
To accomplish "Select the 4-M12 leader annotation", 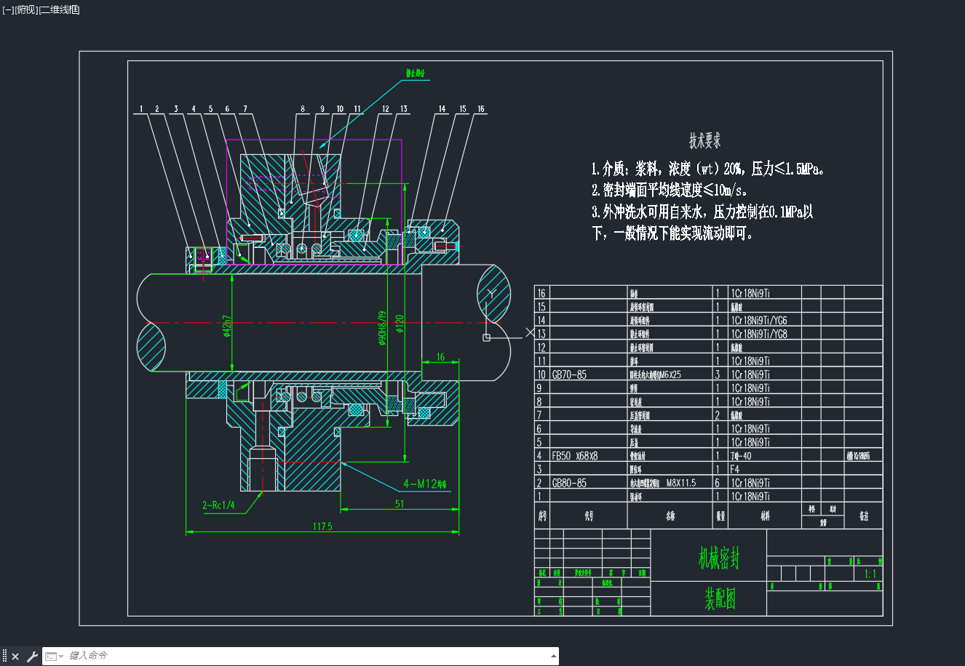I will click(425, 484).
